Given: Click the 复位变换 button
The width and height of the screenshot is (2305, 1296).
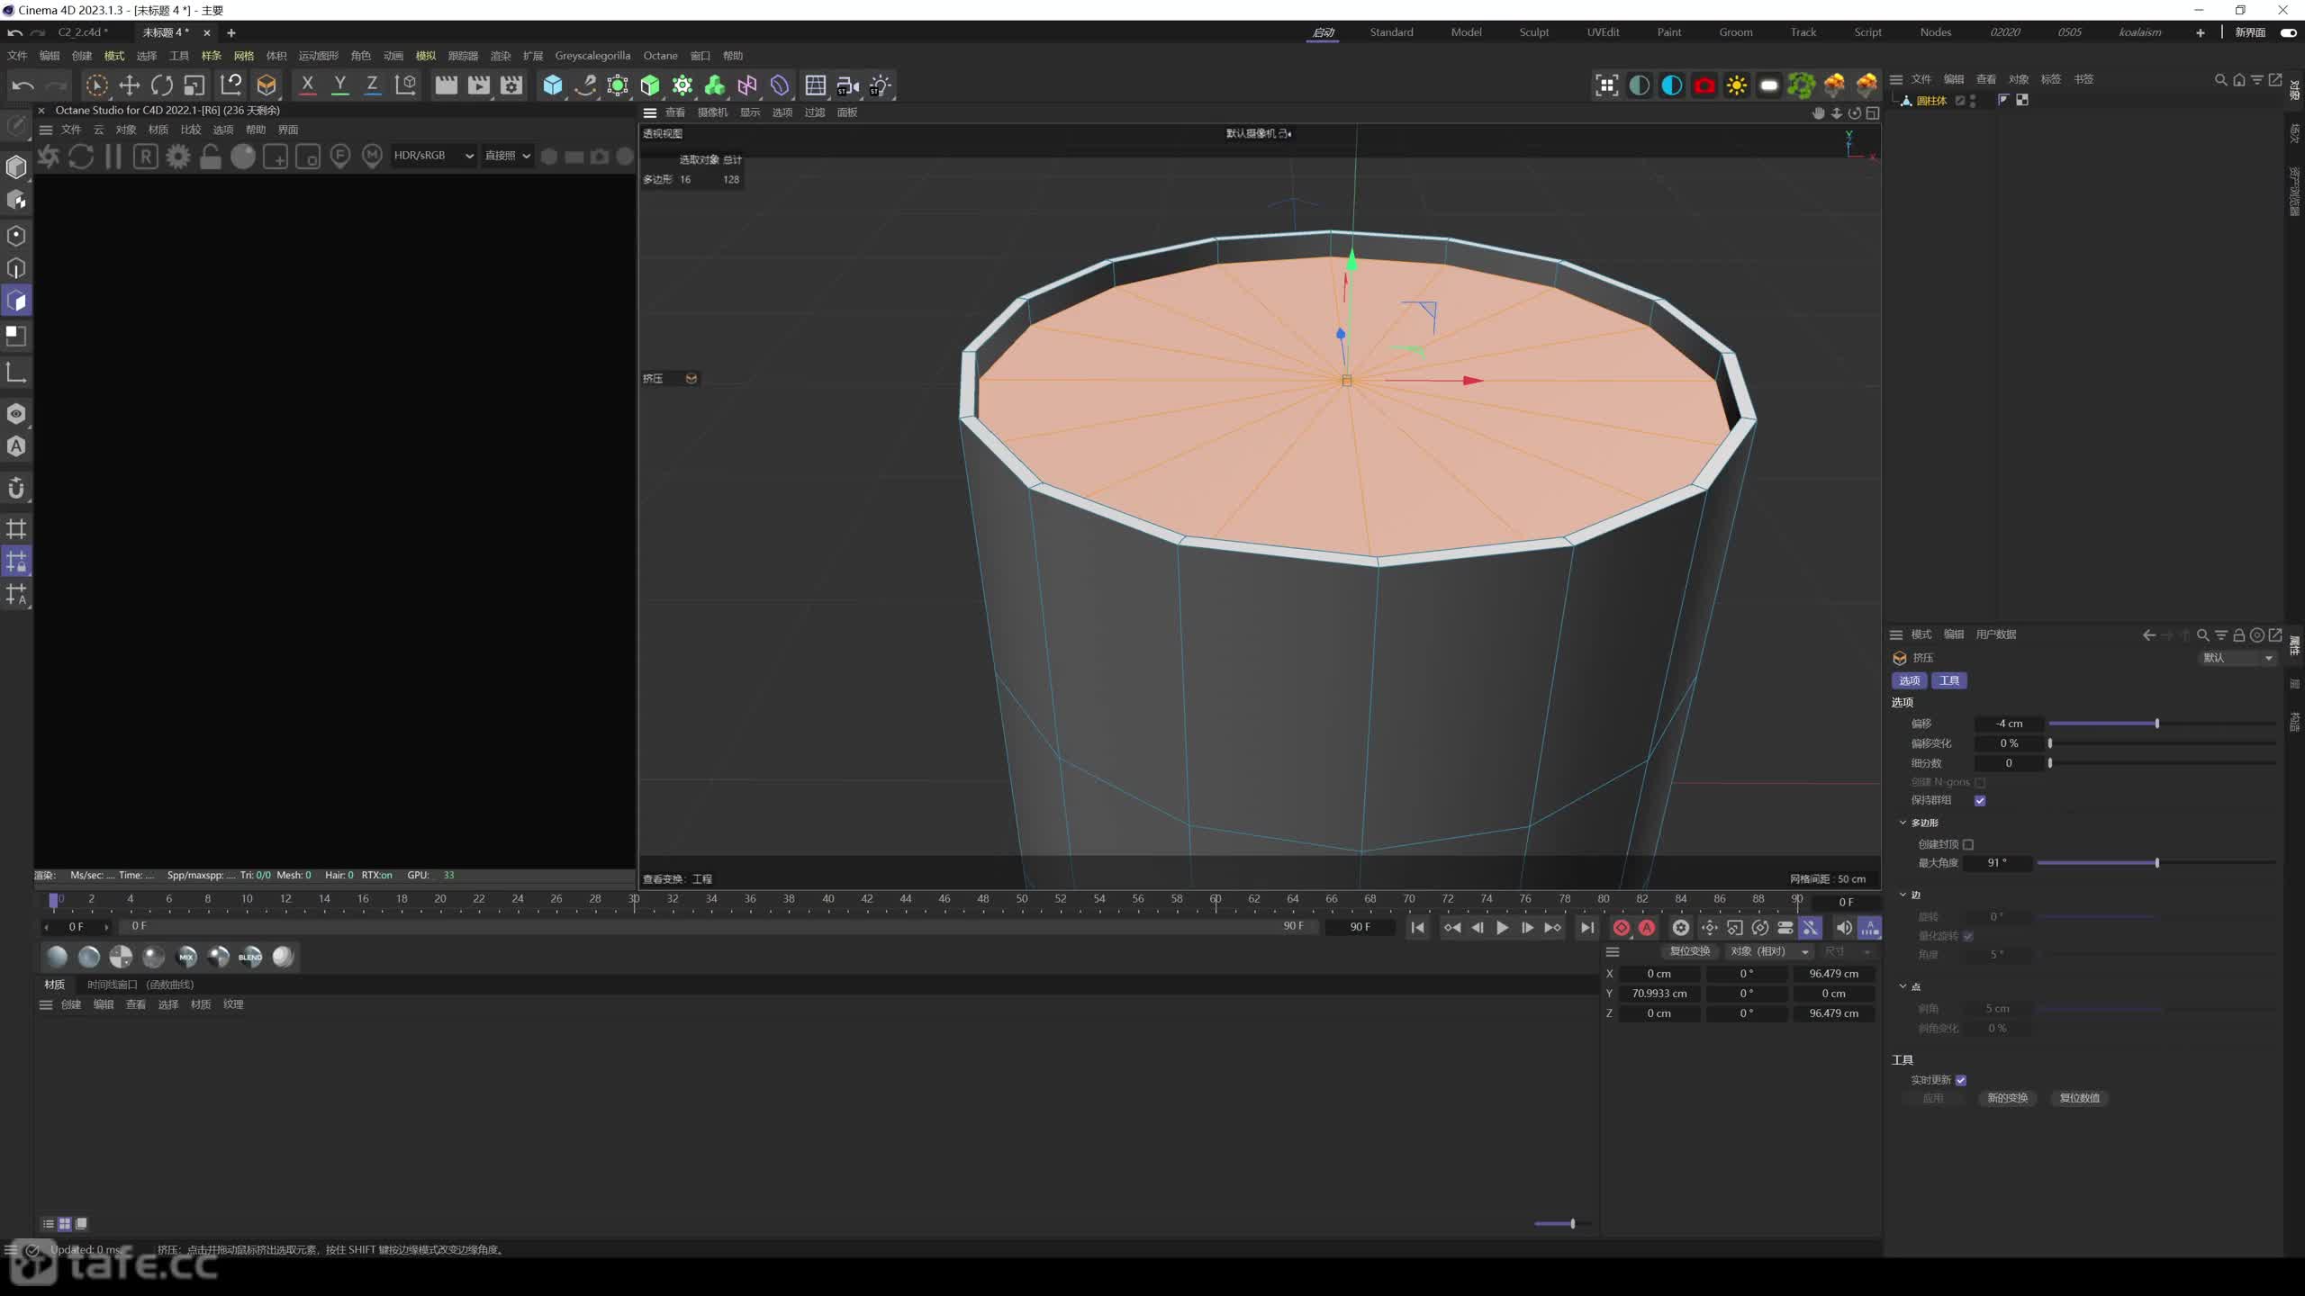Looking at the screenshot, I should [1689, 951].
